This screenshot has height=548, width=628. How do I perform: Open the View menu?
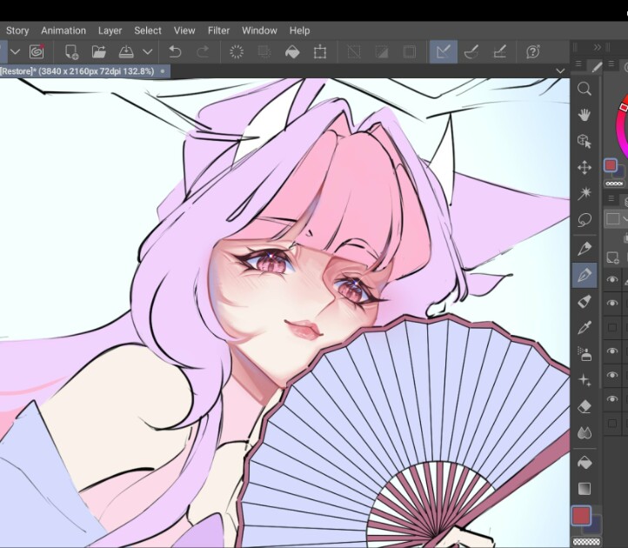(x=184, y=30)
